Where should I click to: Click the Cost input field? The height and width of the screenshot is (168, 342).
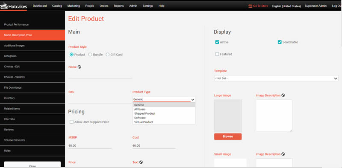tap(154, 145)
